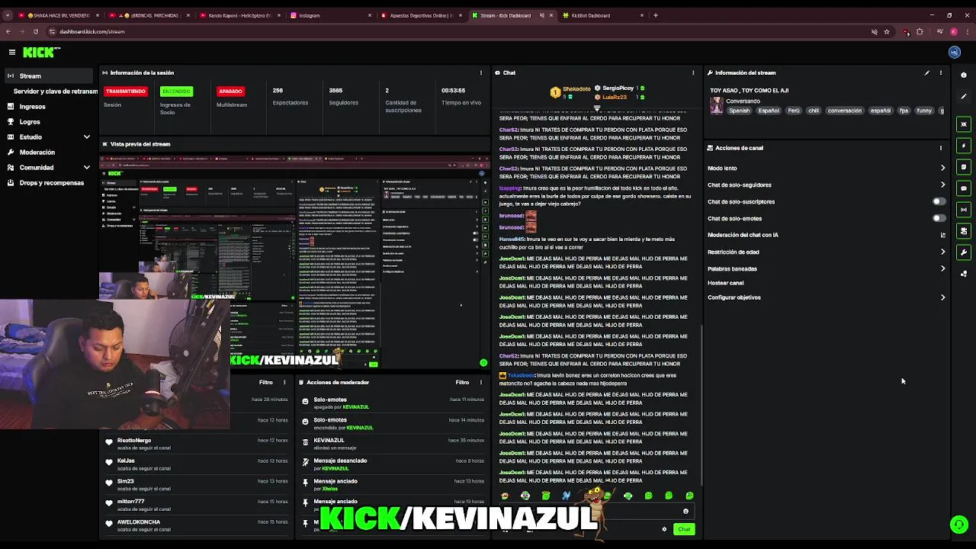This screenshot has width=976, height=549.
Task: Edit stream info with the panel's pencil icon
Action: [x=927, y=72]
